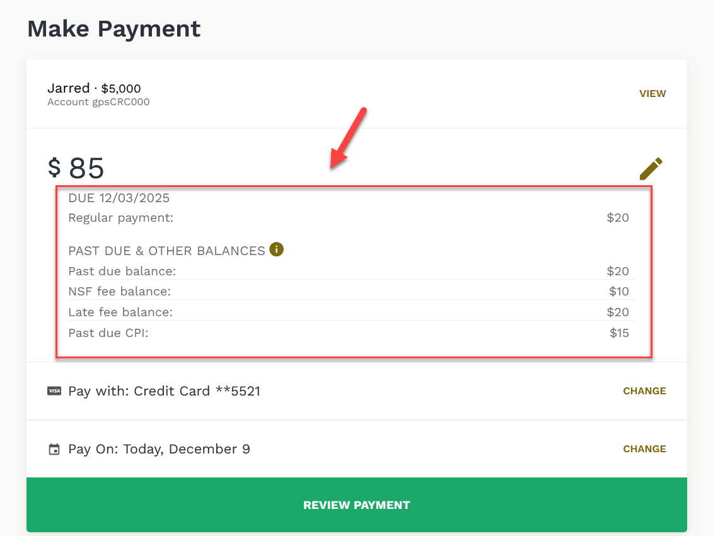
Task: Select the Jarred $5,000 account name
Action: (x=94, y=88)
